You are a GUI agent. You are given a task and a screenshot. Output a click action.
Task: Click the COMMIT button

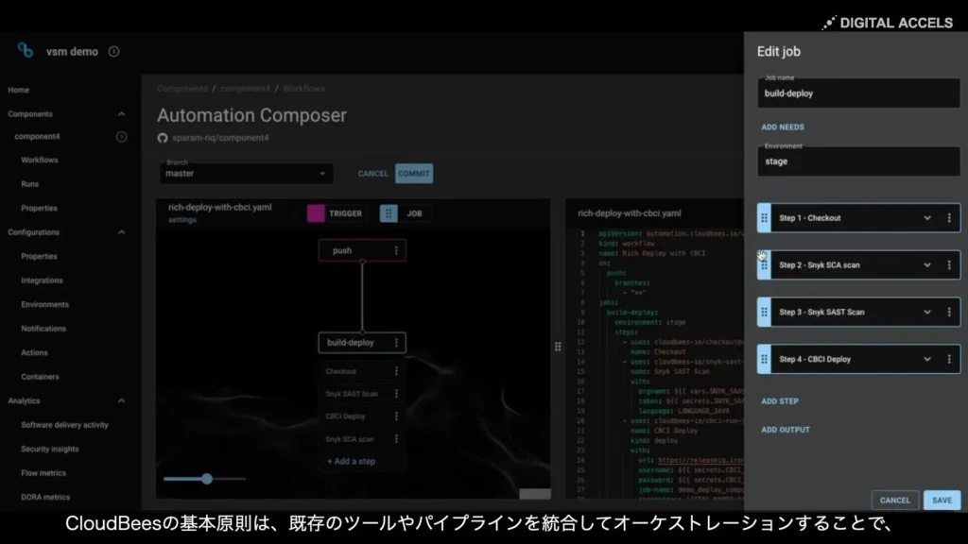click(x=414, y=174)
